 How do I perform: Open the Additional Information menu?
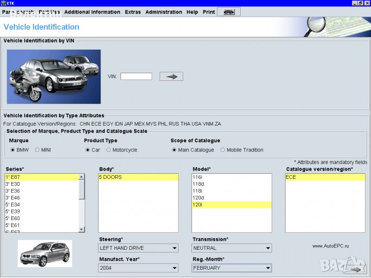[92, 12]
